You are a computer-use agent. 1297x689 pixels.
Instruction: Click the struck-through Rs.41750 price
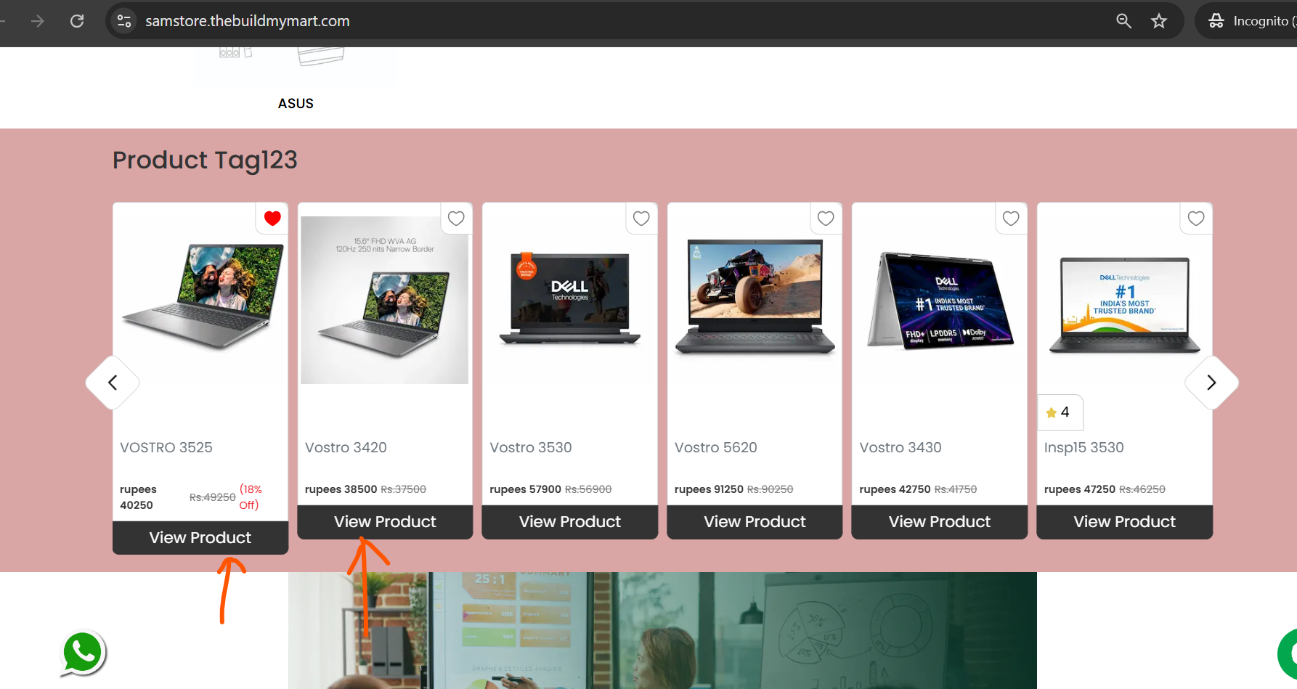956,489
